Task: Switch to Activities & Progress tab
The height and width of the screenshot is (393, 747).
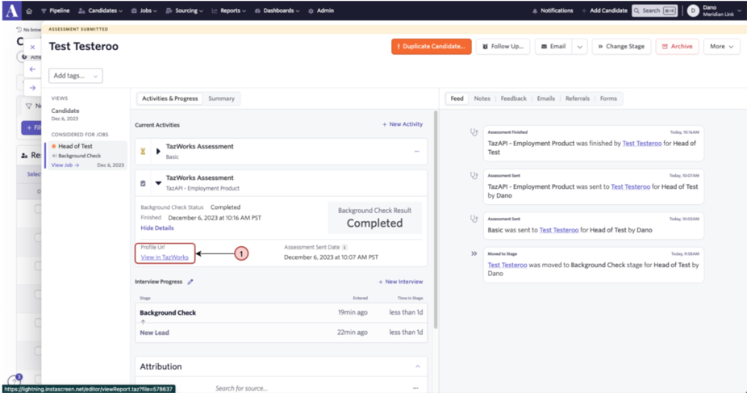Action: [169, 98]
